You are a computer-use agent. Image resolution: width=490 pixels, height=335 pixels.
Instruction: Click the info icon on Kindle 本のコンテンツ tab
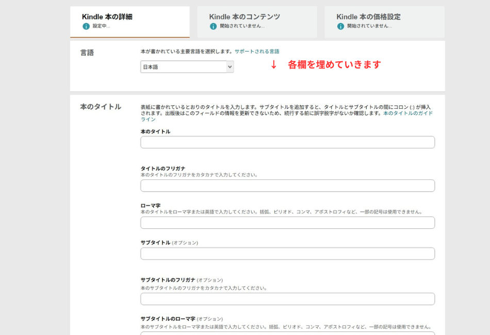point(213,26)
